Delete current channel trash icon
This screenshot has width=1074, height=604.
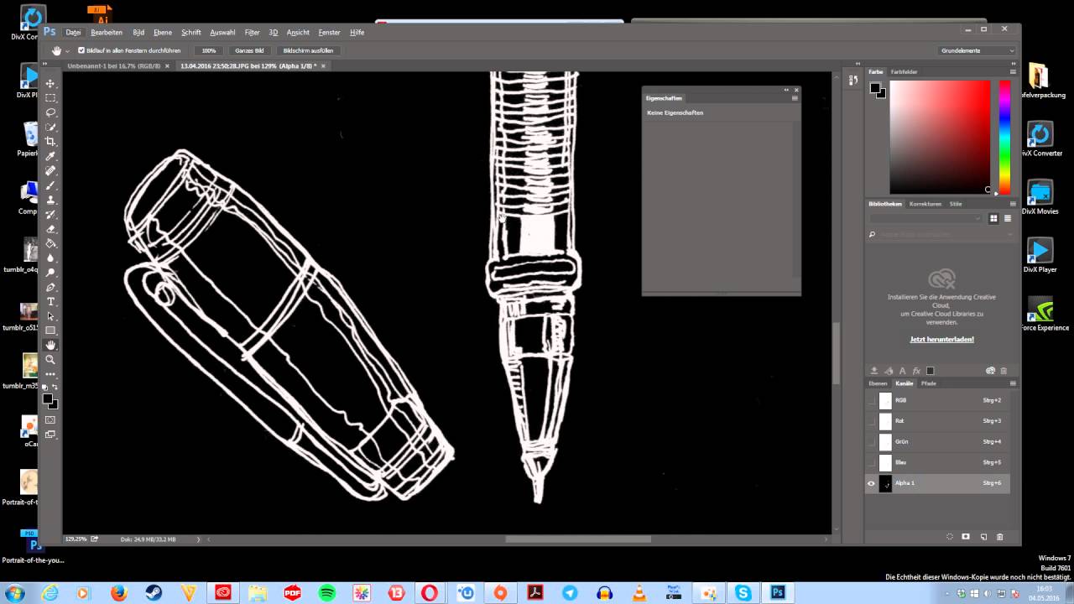pyautogui.click(x=999, y=537)
